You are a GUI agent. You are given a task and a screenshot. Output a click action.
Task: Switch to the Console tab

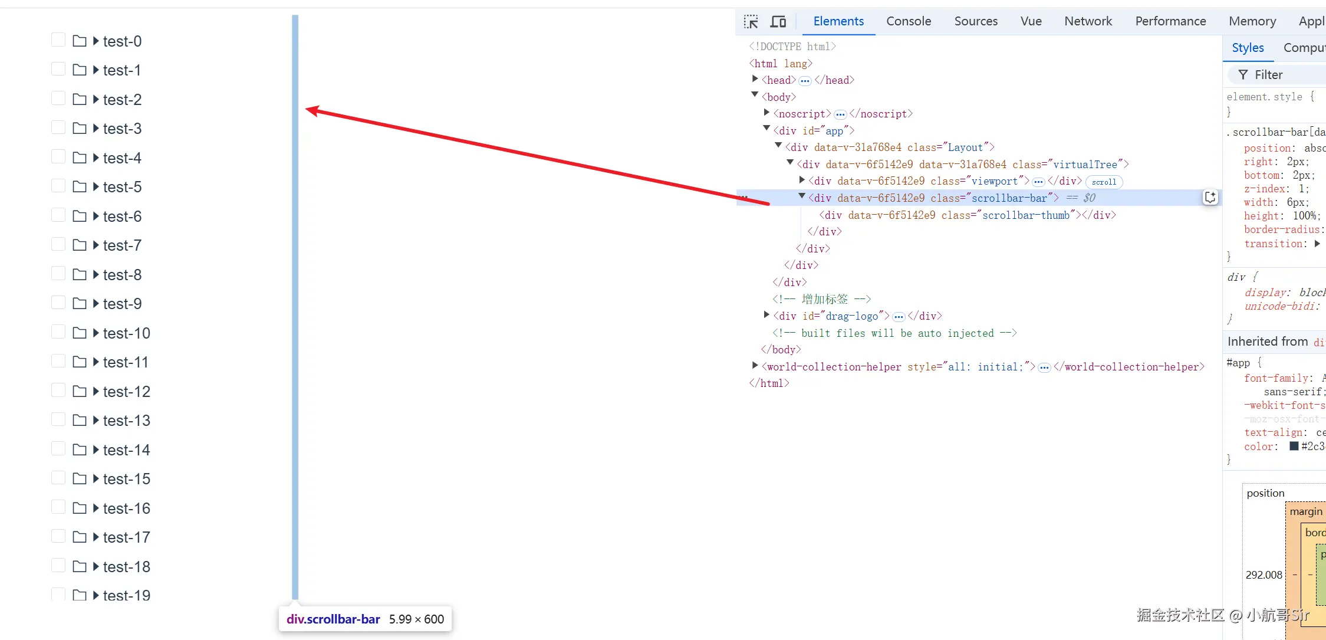click(x=908, y=21)
